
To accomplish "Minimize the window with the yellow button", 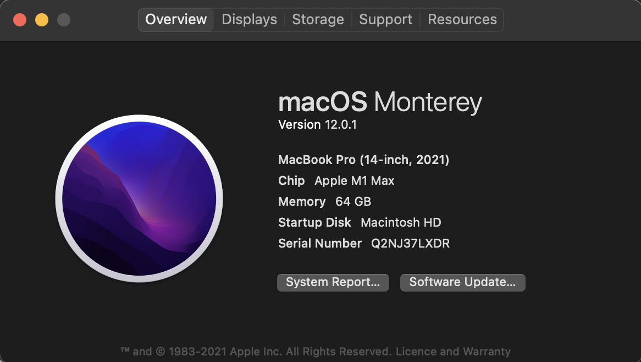I will click(42, 20).
